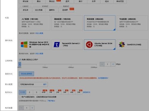Screen dimensions: 149x111
Task: Choose the CentOS 8.2 64-bit image
Action: coord(132,44)
